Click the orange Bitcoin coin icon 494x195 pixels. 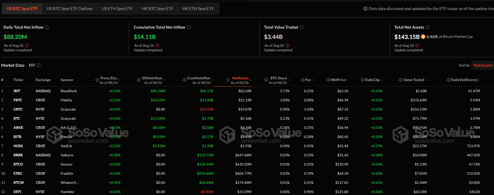point(423,37)
